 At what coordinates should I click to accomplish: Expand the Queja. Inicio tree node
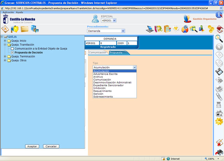tap(5, 41)
